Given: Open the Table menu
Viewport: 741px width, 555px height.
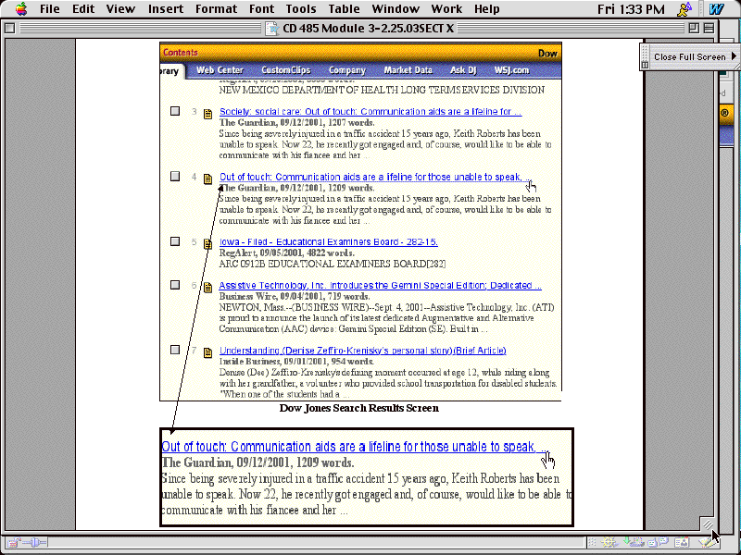Looking at the screenshot, I should tap(344, 9).
